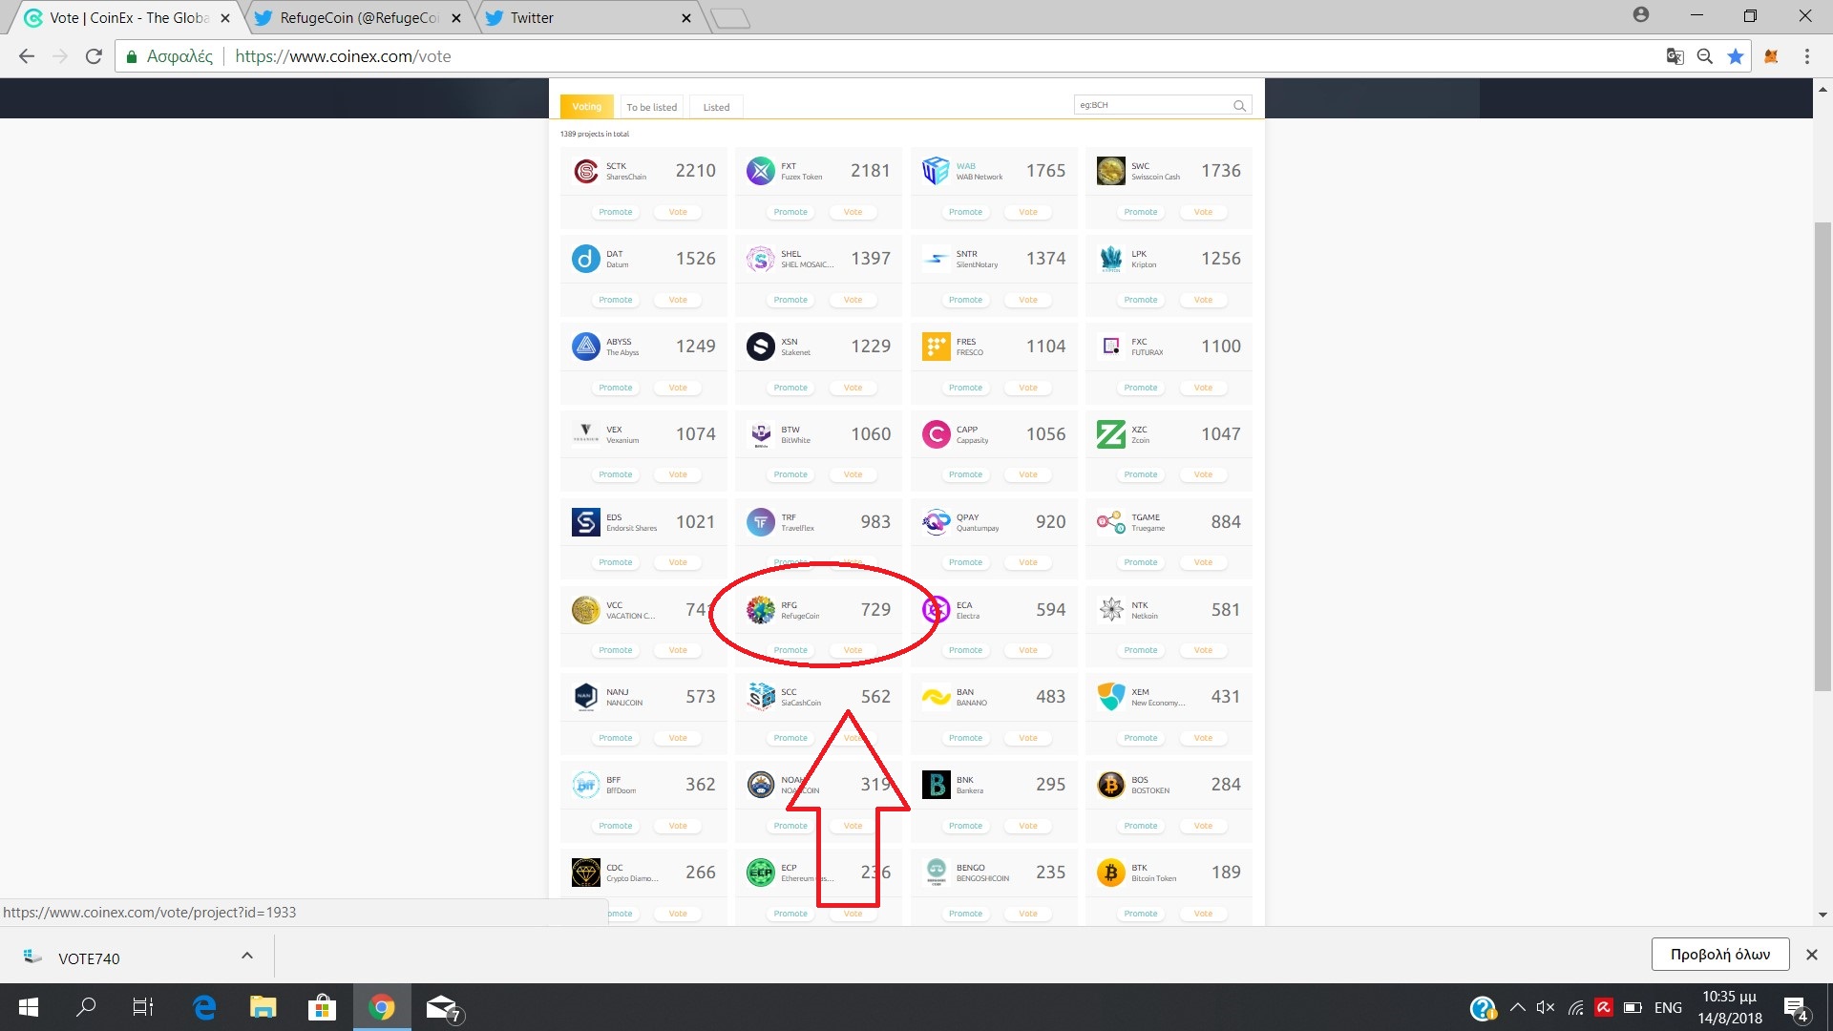Open the Listed tab

[716, 107]
